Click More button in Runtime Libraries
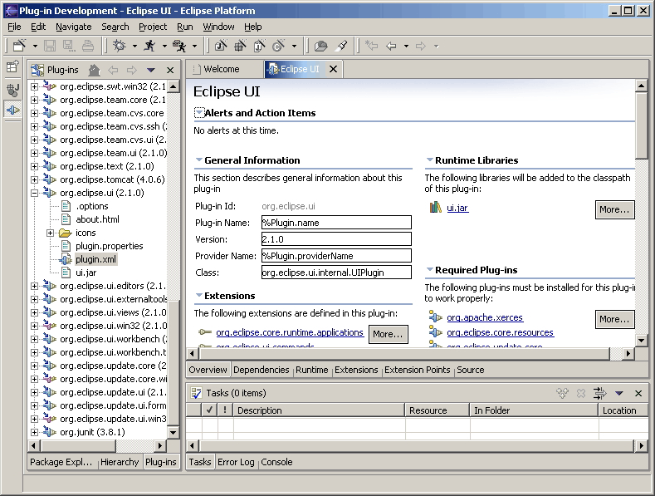 pos(614,209)
